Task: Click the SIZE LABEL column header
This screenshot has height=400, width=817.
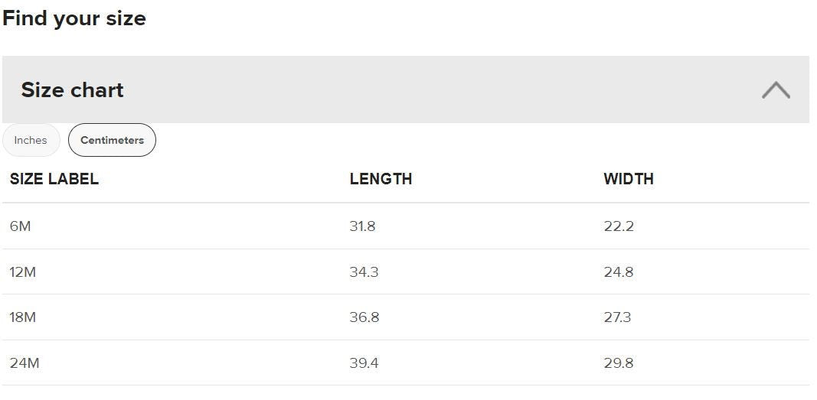Action: pyautogui.click(x=54, y=179)
